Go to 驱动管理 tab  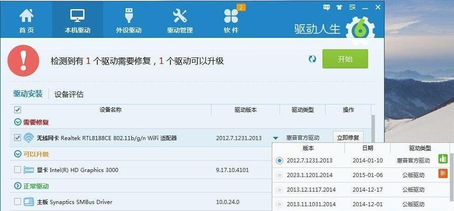tap(180, 21)
